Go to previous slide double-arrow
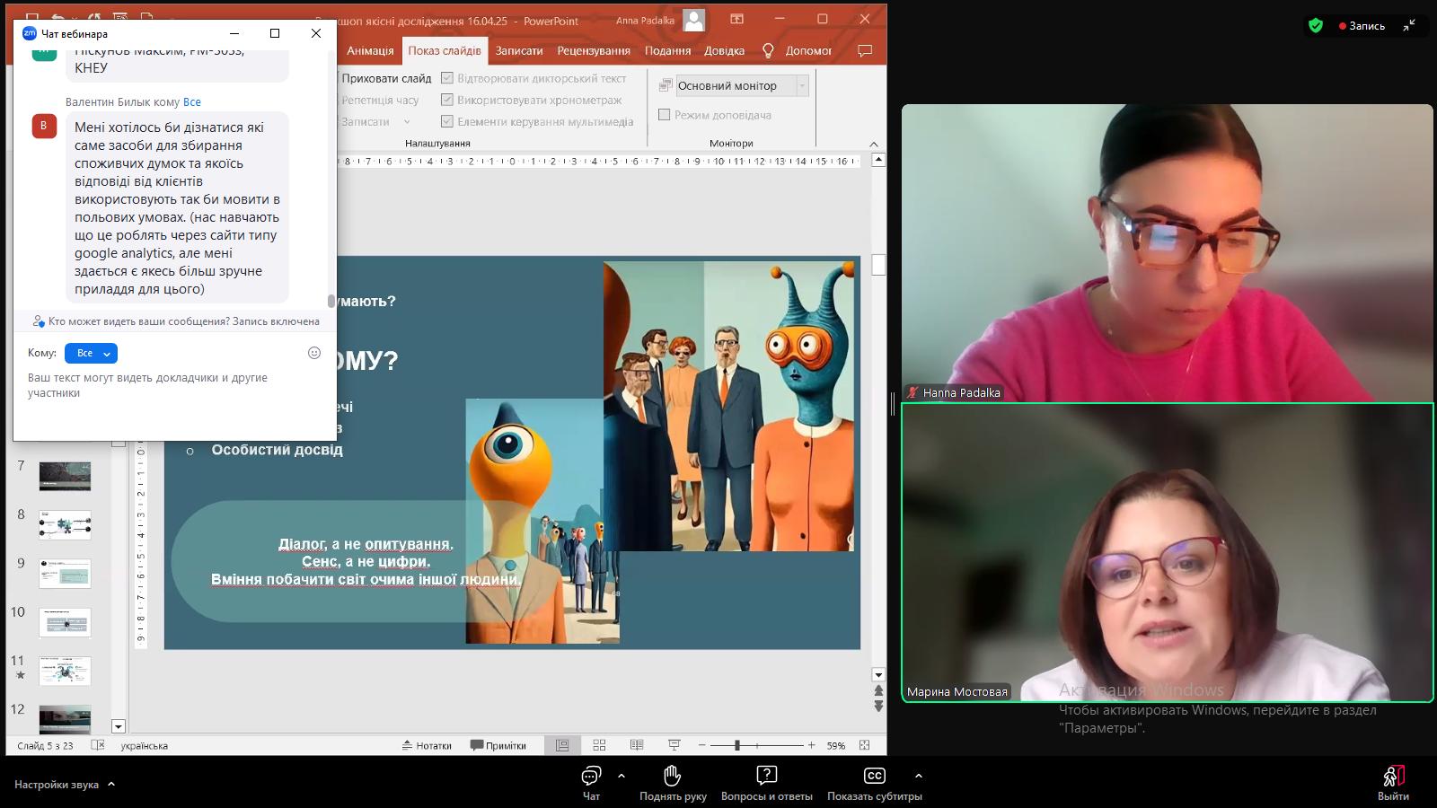The height and width of the screenshot is (808, 1437). pyautogui.click(x=878, y=691)
